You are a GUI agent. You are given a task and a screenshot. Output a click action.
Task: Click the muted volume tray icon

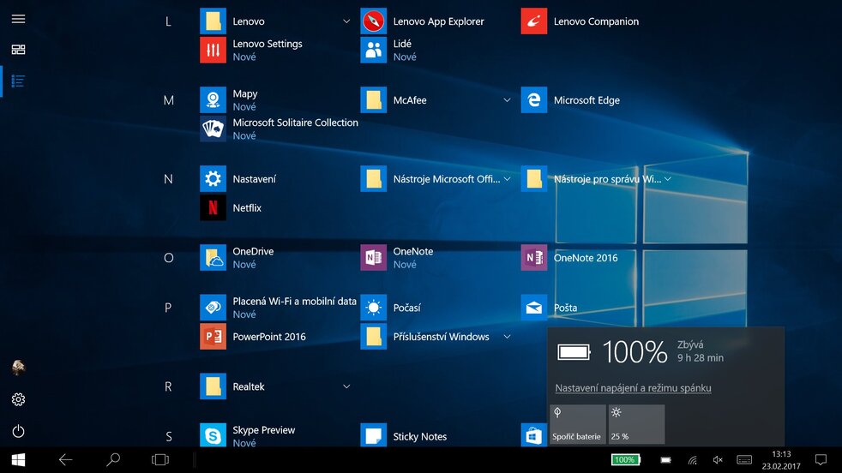718,459
